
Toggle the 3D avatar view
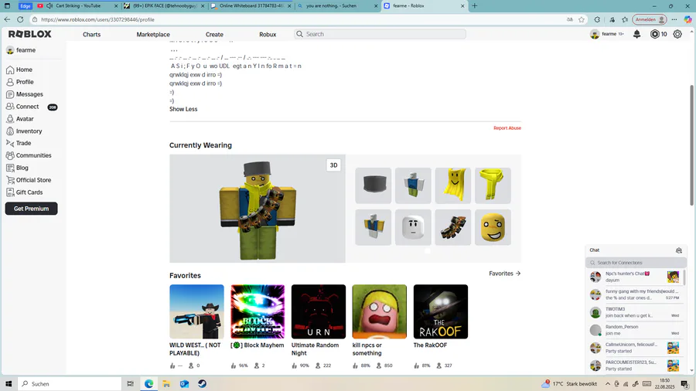333,165
